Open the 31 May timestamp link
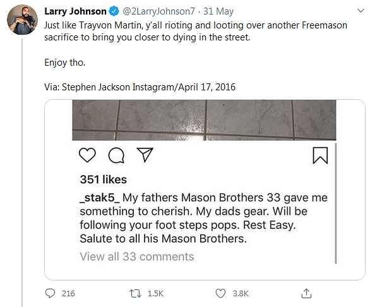 218,11
